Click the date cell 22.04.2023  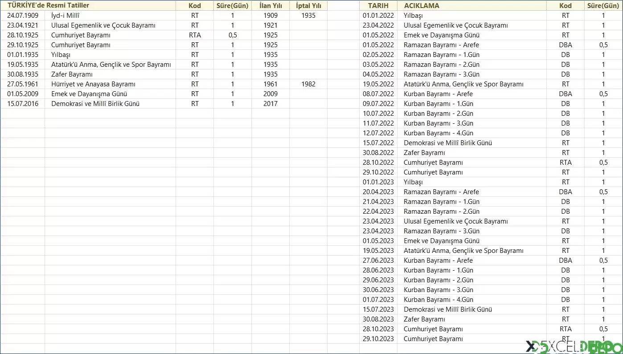(378, 212)
